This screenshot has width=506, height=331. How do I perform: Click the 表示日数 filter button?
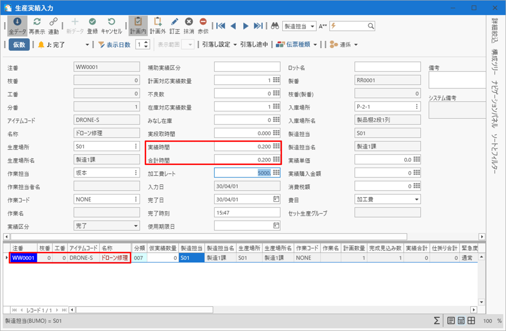(x=114, y=44)
